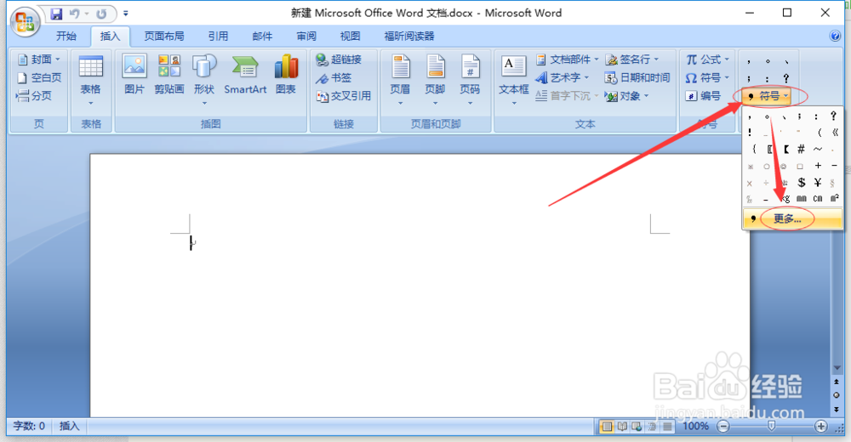Viewport: 851px width, 442px height.
Task: Switch to Draft view
Action: point(666,427)
